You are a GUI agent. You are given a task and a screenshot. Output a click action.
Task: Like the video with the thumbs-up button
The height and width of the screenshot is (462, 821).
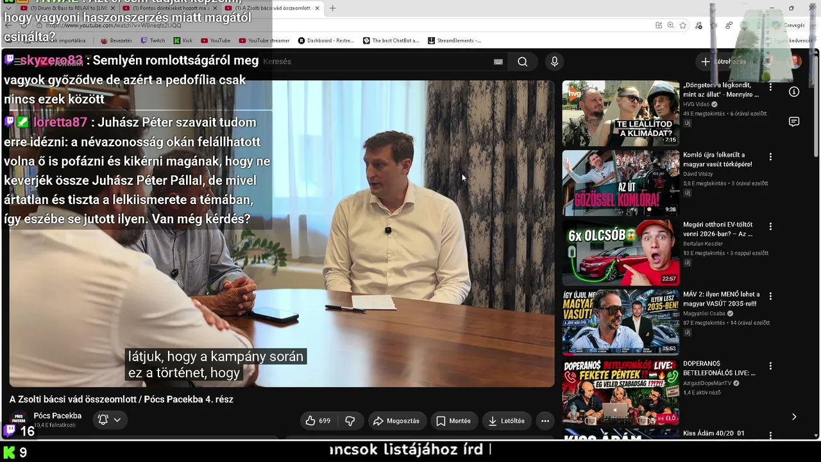point(318,421)
